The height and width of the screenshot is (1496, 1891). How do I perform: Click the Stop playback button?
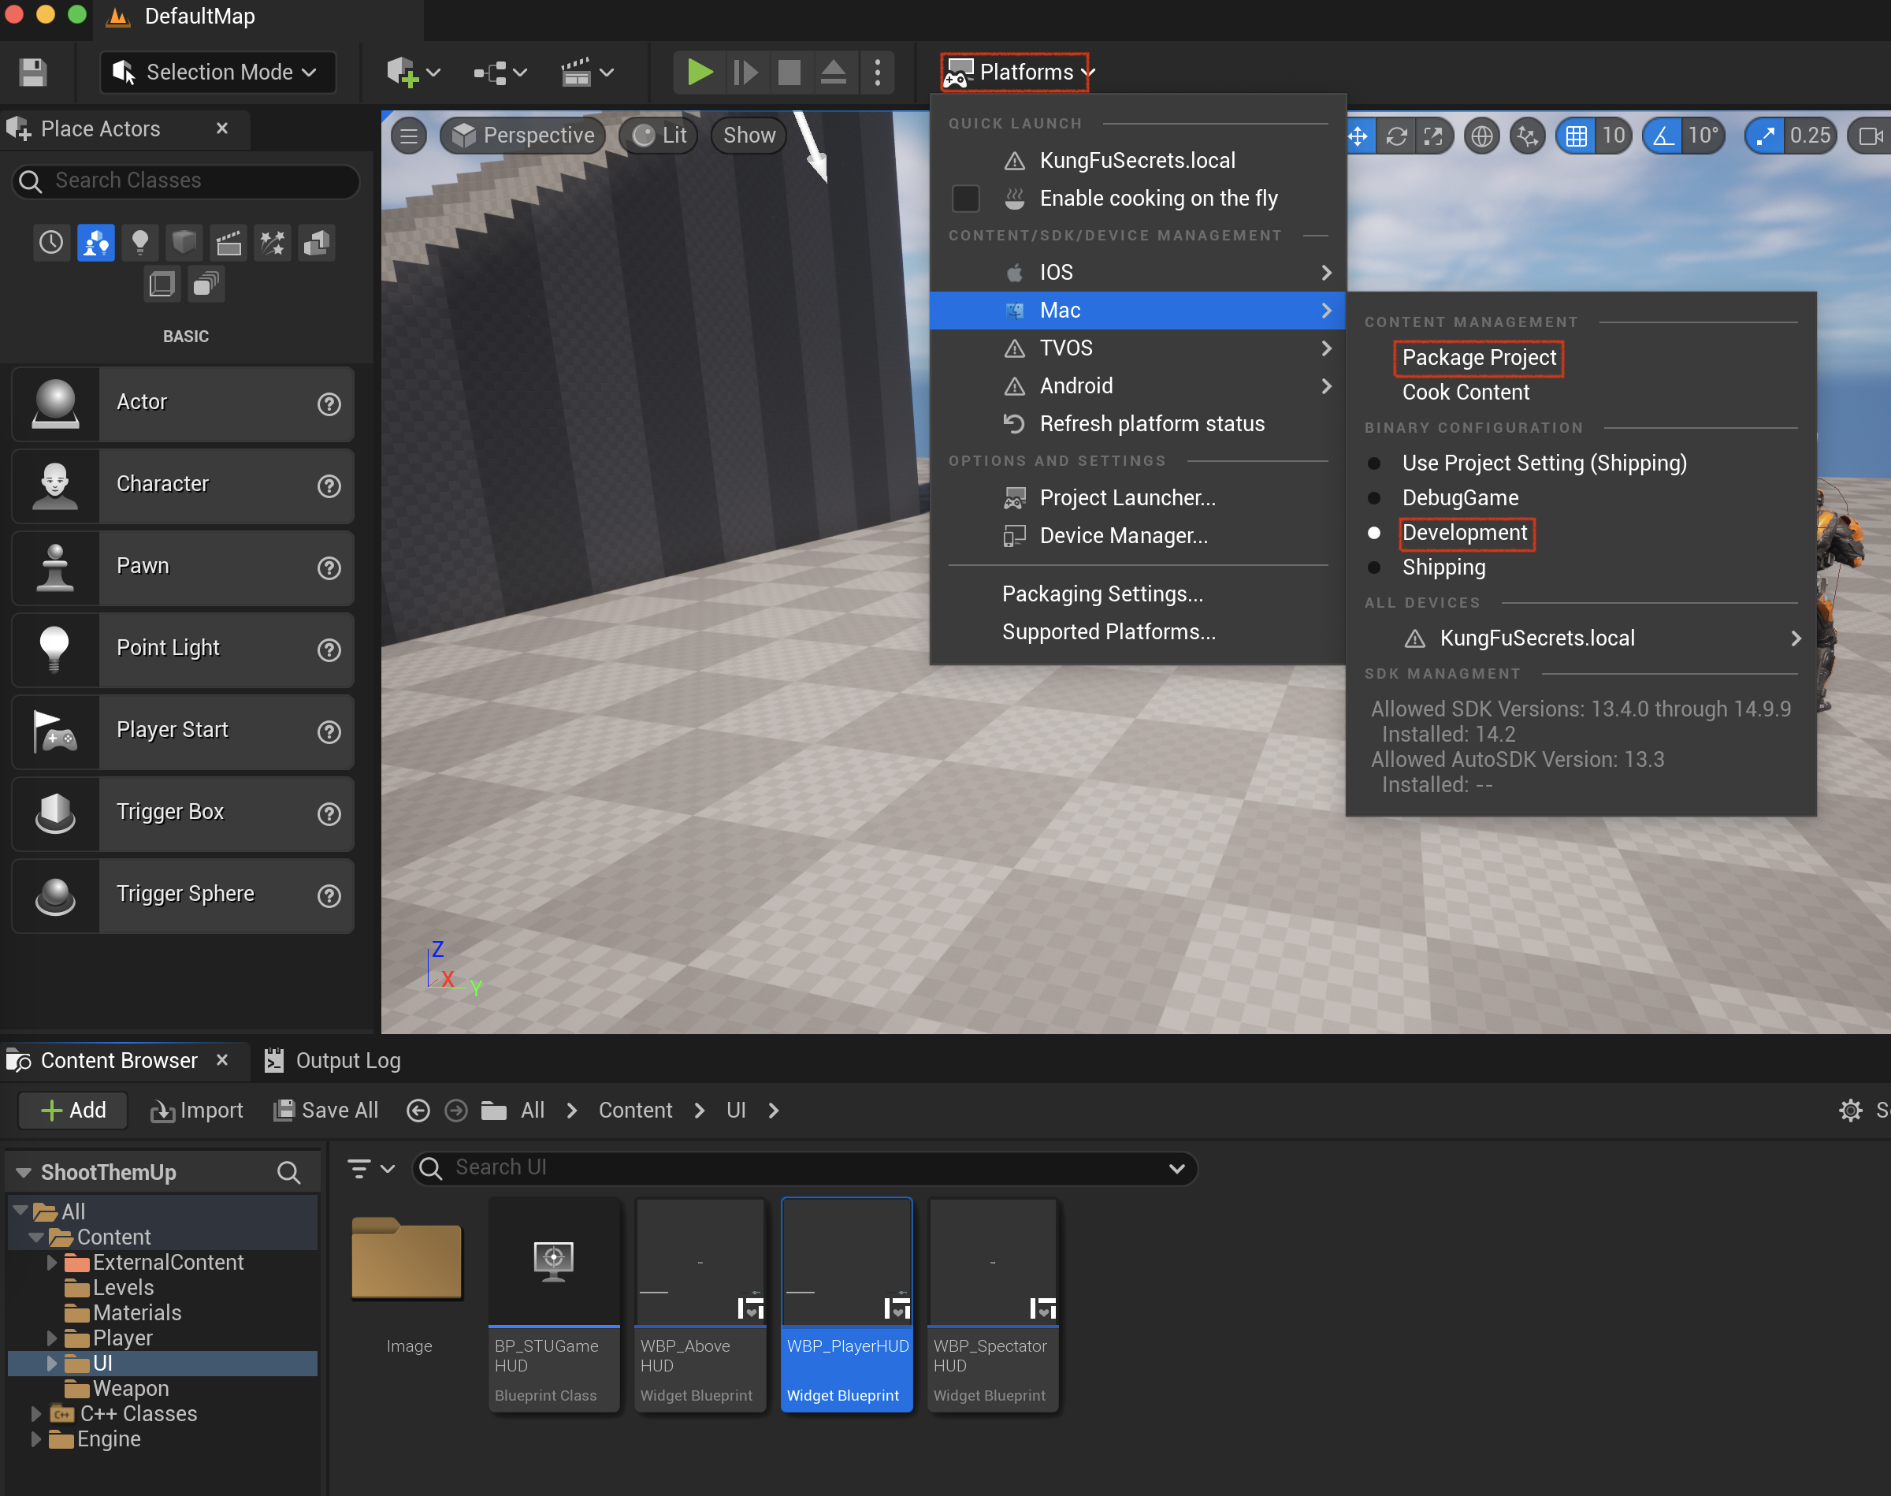pos(789,72)
